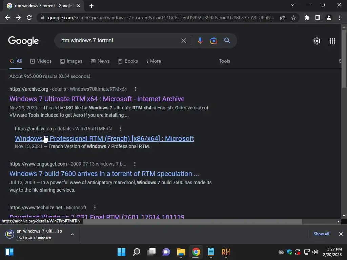The width and height of the screenshot is (347, 260).
Task: Open taskbar Search
Action: click(137, 252)
